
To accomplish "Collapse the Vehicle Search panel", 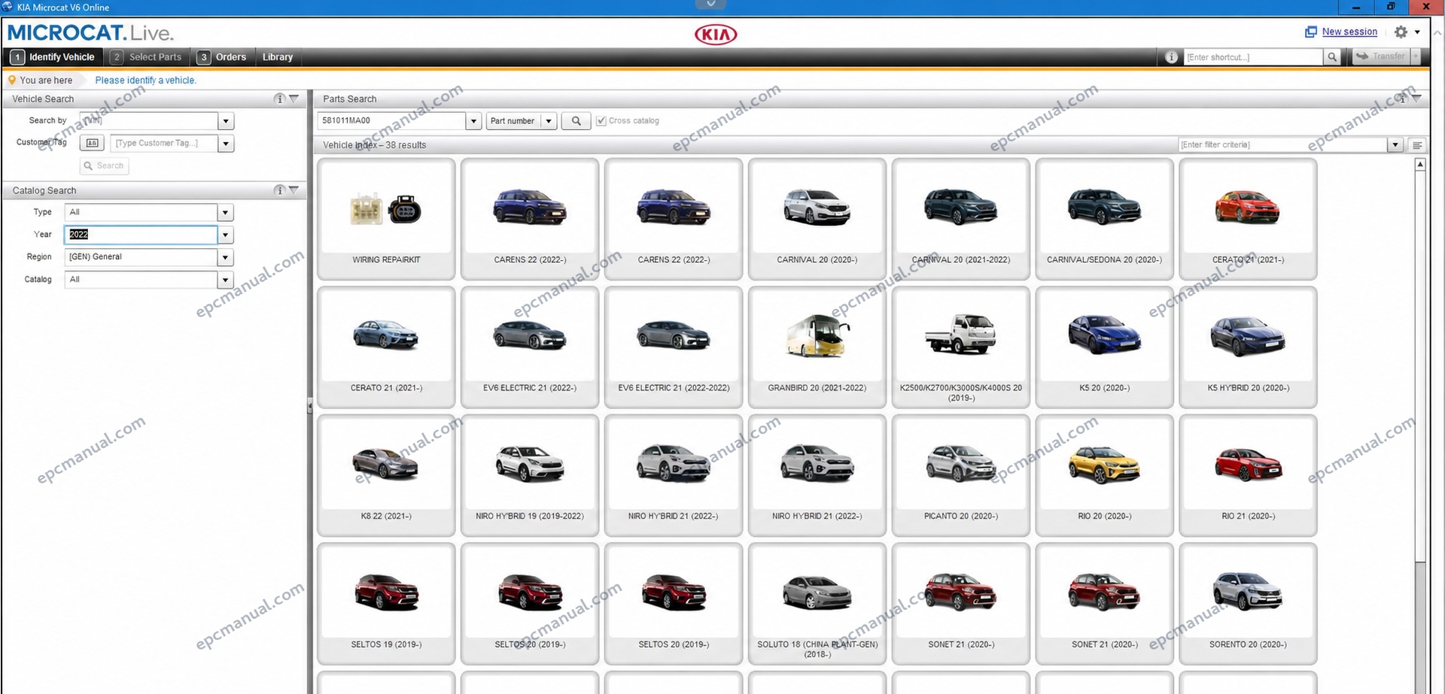I will pyautogui.click(x=294, y=98).
